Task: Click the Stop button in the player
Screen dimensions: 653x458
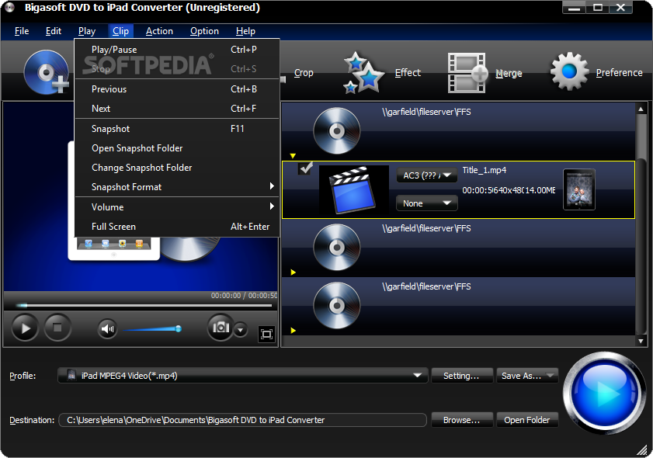Action: 57,328
